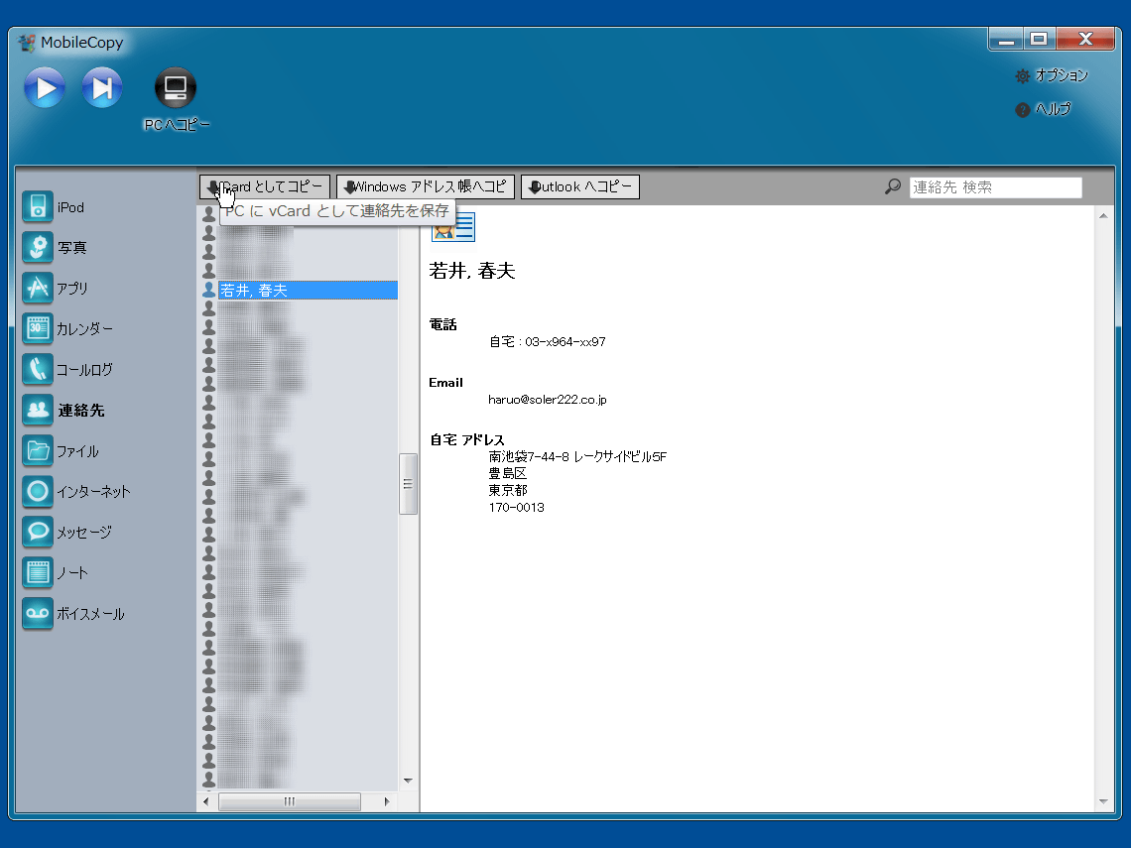Click the contact list scroll-left arrow

pos(206,801)
